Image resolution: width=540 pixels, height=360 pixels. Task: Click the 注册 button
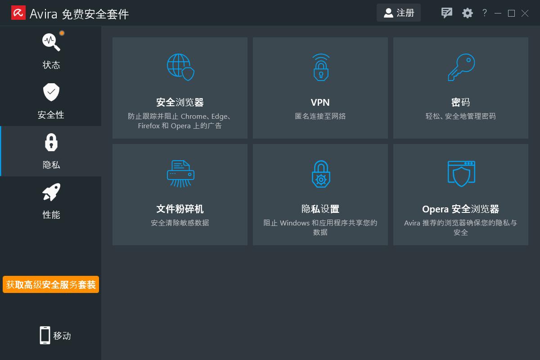[x=398, y=13]
